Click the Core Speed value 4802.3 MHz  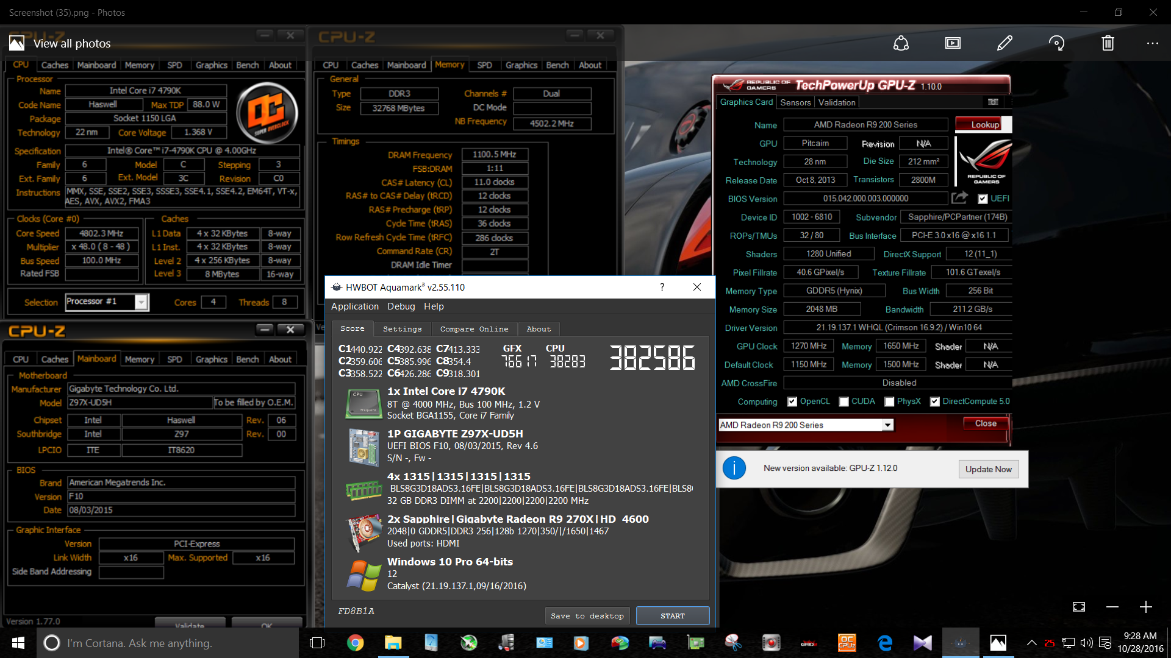[x=101, y=233]
